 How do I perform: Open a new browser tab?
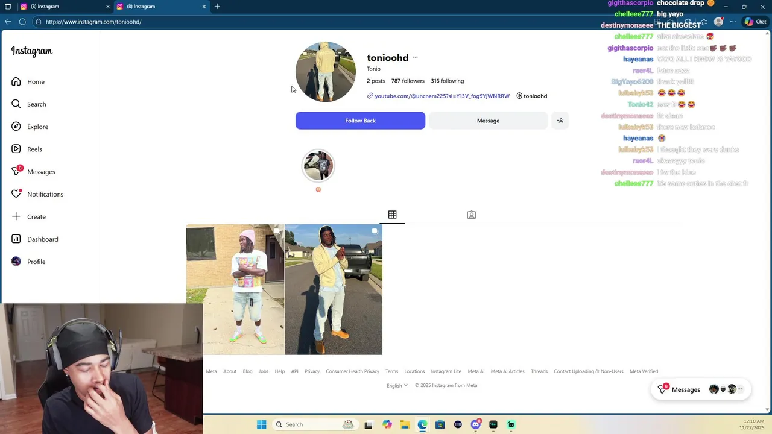(217, 7)
